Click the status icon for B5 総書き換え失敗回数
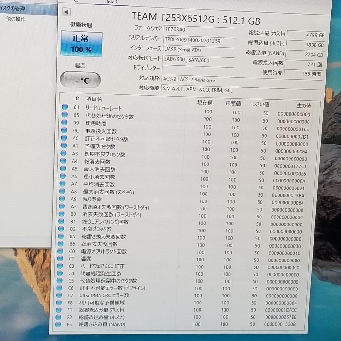The image size is (341, 341). coord(61,236)
